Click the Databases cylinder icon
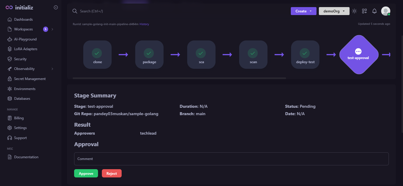Screen dimensions: 403x186 tap(9, 99)
